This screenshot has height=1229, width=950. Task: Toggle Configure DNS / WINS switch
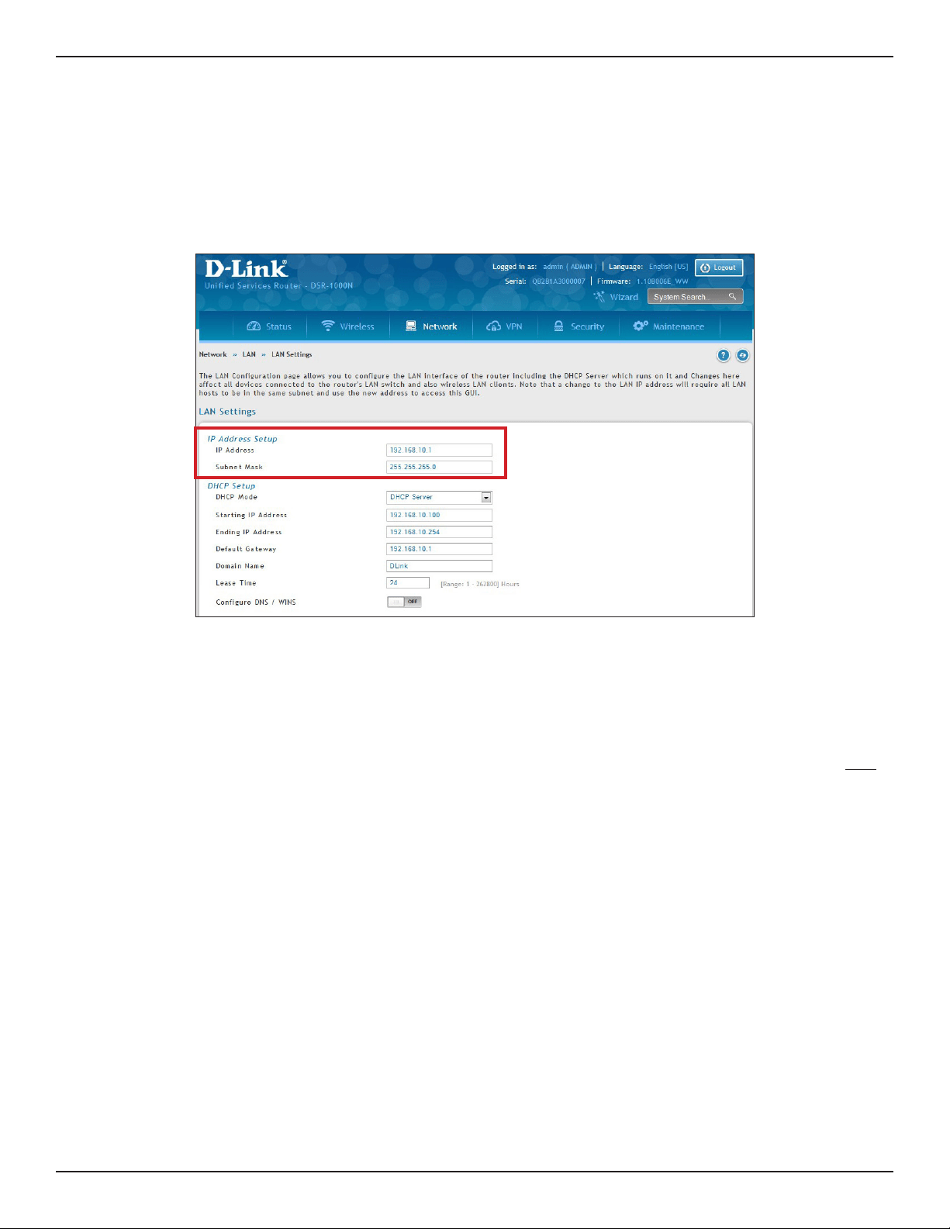404,602
